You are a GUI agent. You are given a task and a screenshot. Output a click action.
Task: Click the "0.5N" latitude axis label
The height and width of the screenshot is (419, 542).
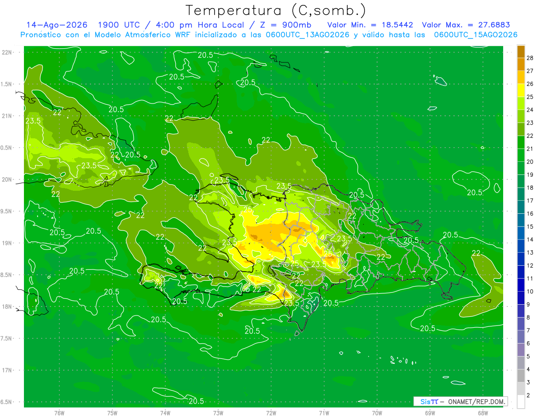(7, 148)
